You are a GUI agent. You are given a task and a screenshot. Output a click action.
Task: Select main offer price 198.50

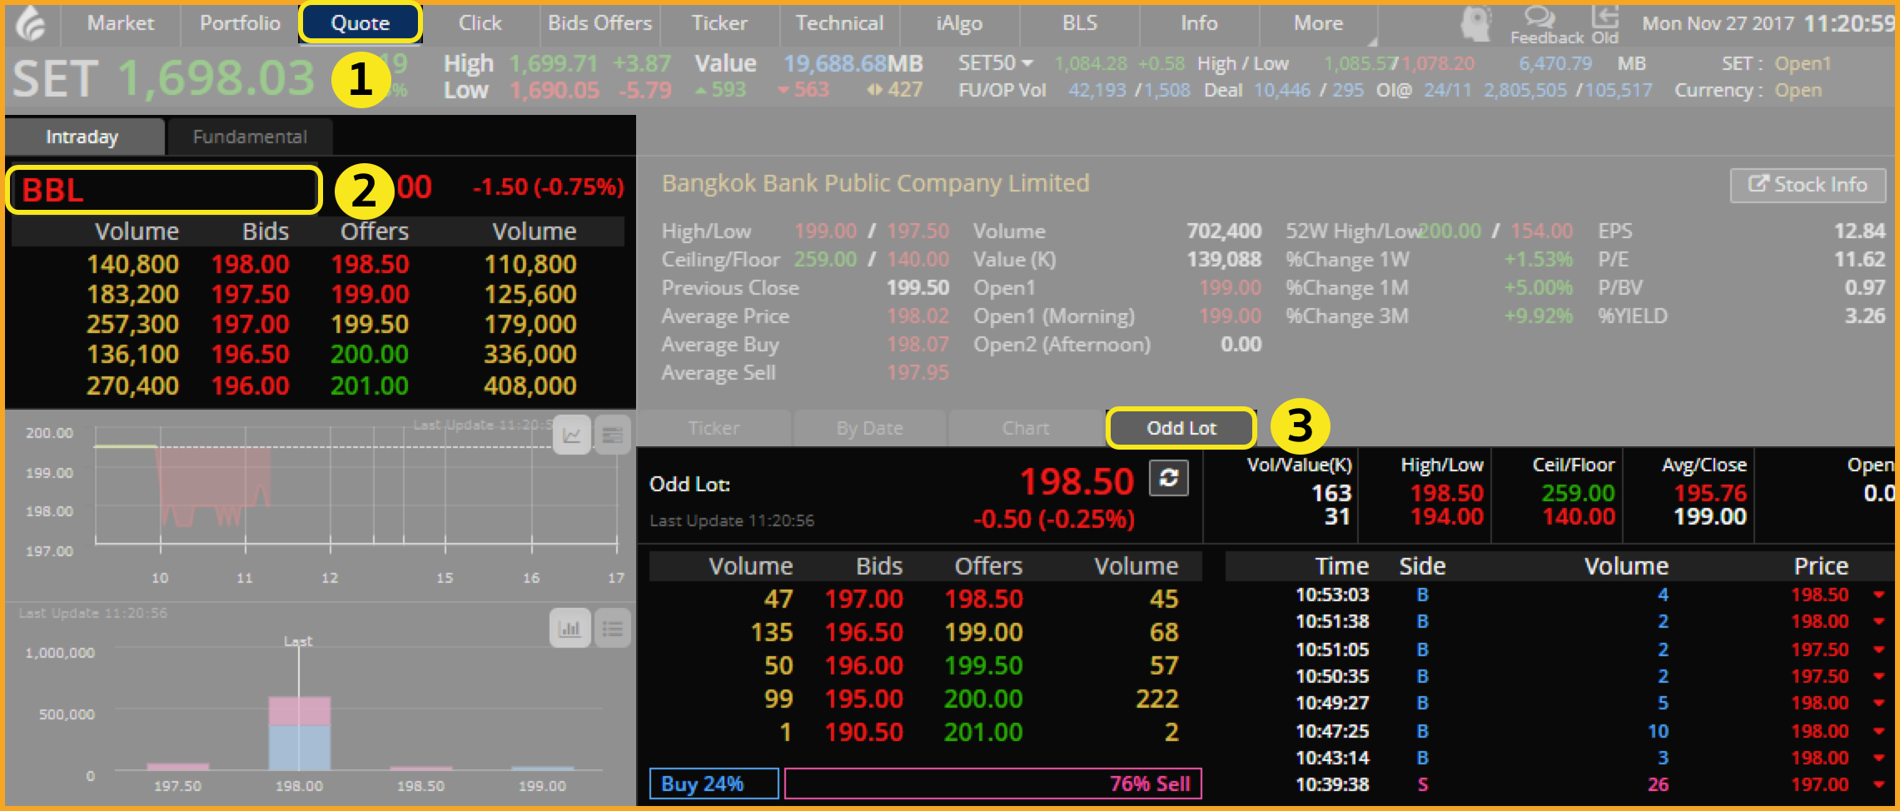[x=370, y=264]
